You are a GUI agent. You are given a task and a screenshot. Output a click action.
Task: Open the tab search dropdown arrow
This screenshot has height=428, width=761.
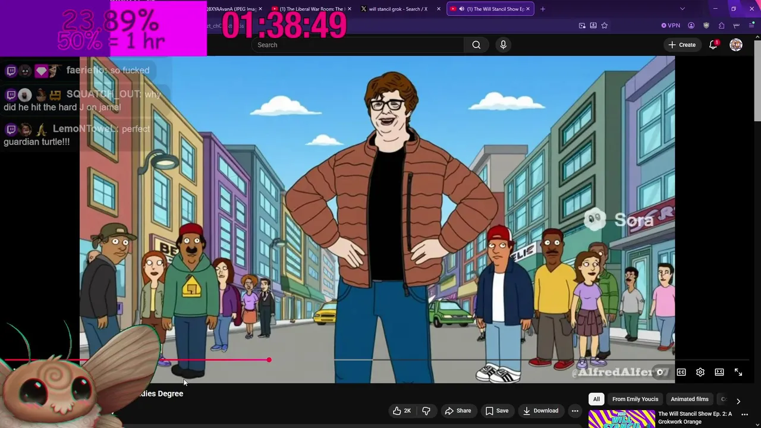coord(683,9)
